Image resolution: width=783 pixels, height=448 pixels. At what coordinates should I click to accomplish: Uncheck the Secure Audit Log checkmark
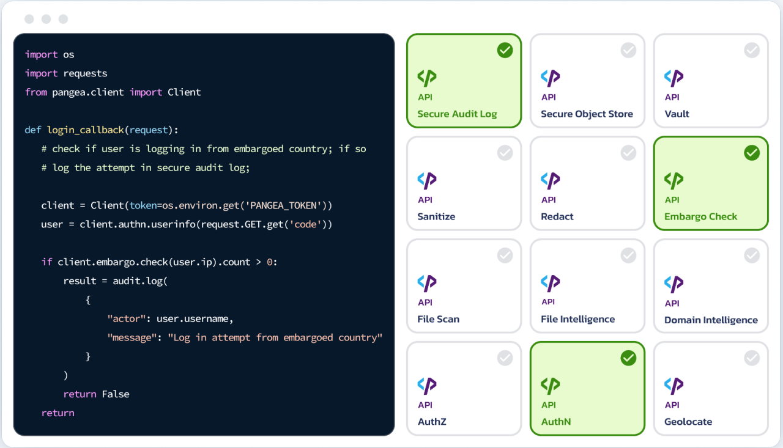point(505,50)
